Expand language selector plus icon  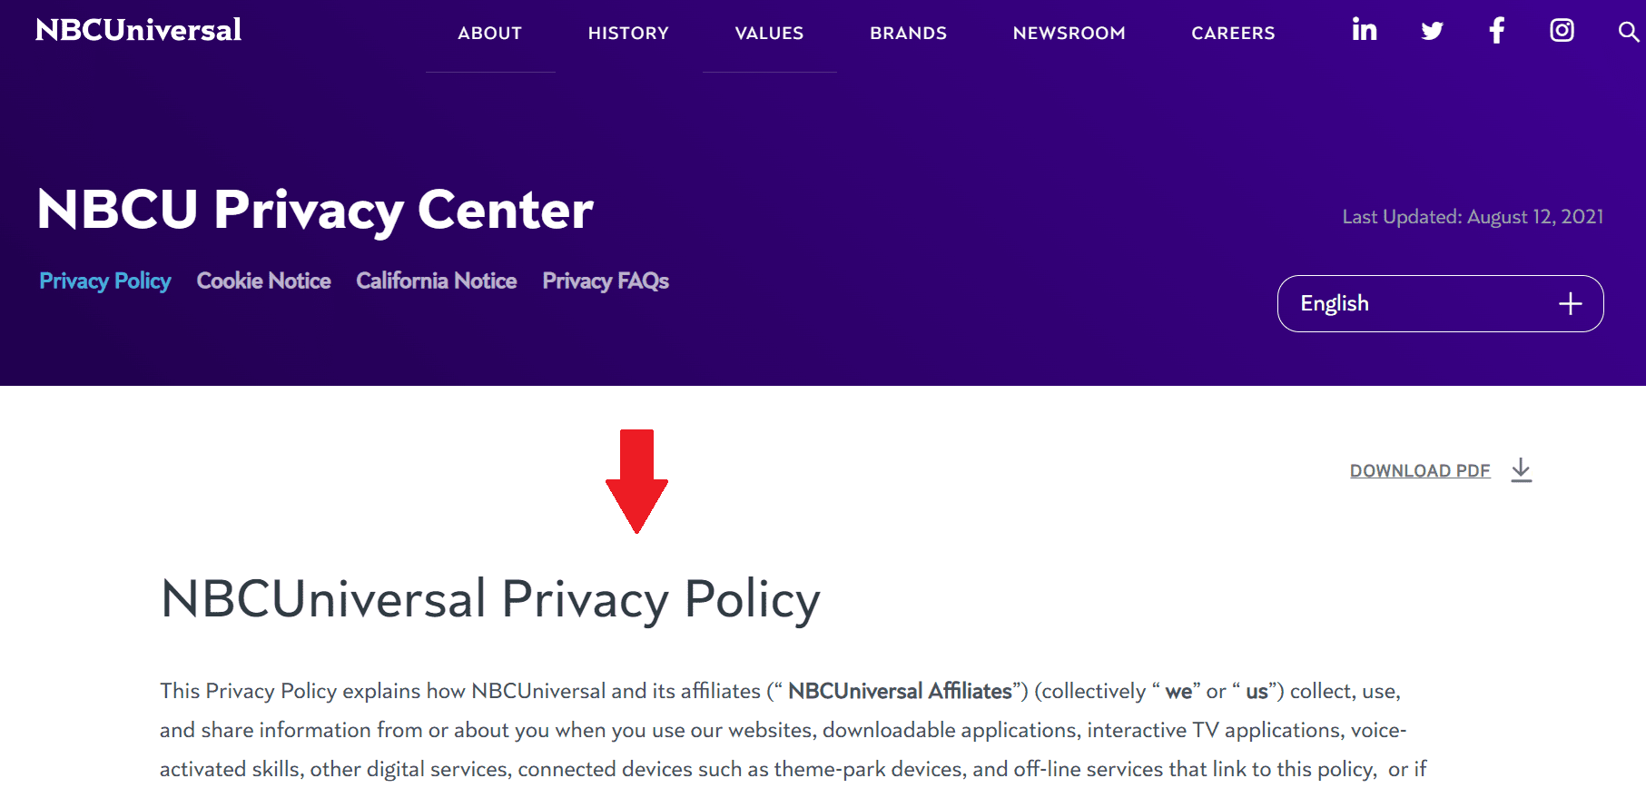[1571, 304]
